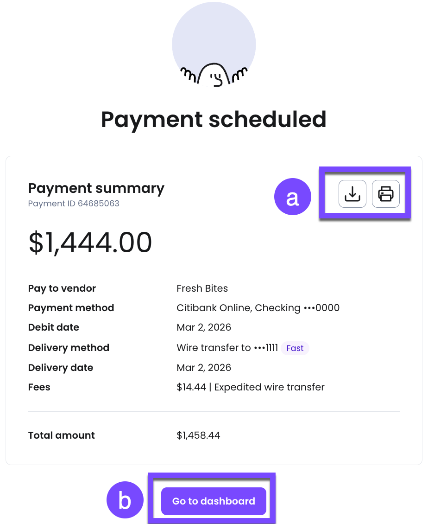Print the payment summary
This screenshot has height=524, width=428.
385,194
